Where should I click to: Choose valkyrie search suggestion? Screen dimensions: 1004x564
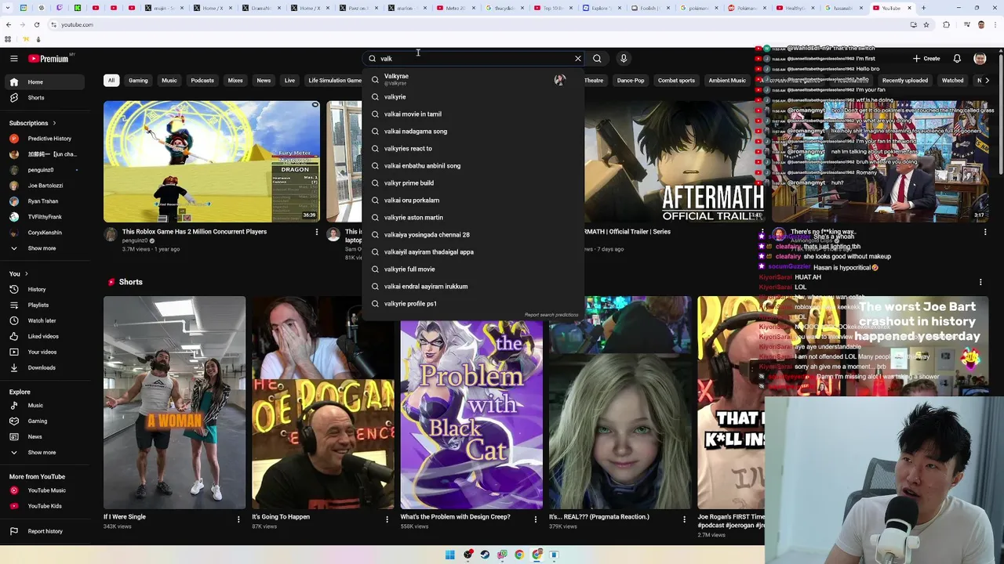[x=473, y=97]
